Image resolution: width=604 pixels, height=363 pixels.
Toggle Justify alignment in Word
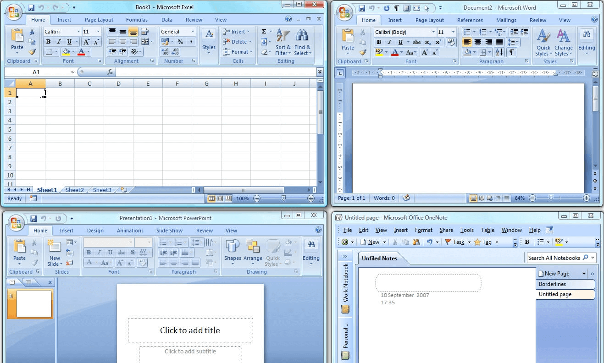coord(499,42)
